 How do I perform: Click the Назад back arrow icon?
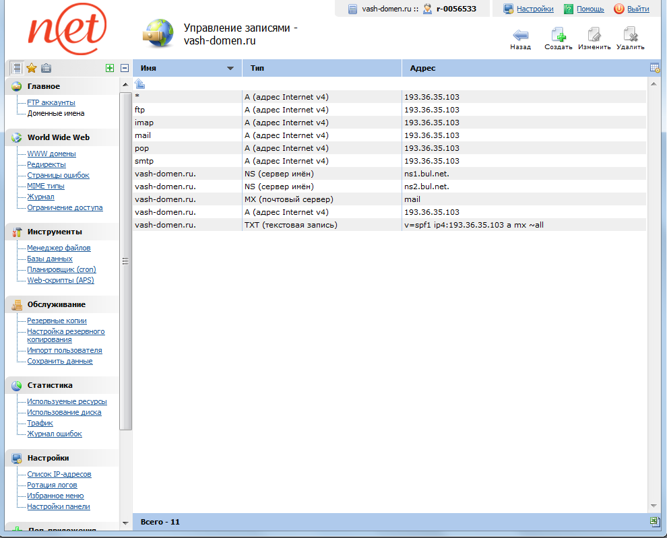(x=520, y=35)
